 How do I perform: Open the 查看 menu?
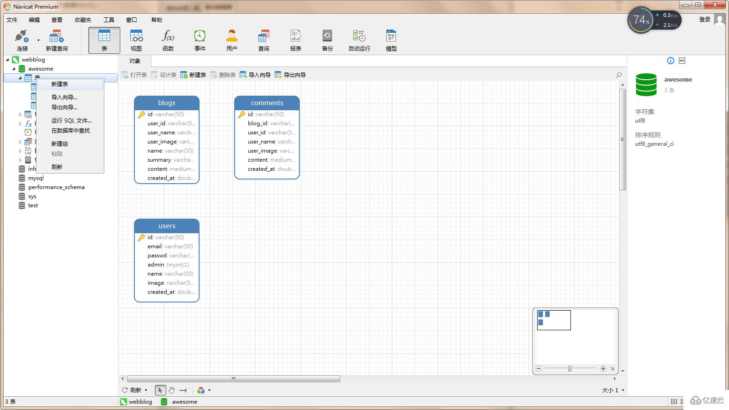tap(57, 20)
